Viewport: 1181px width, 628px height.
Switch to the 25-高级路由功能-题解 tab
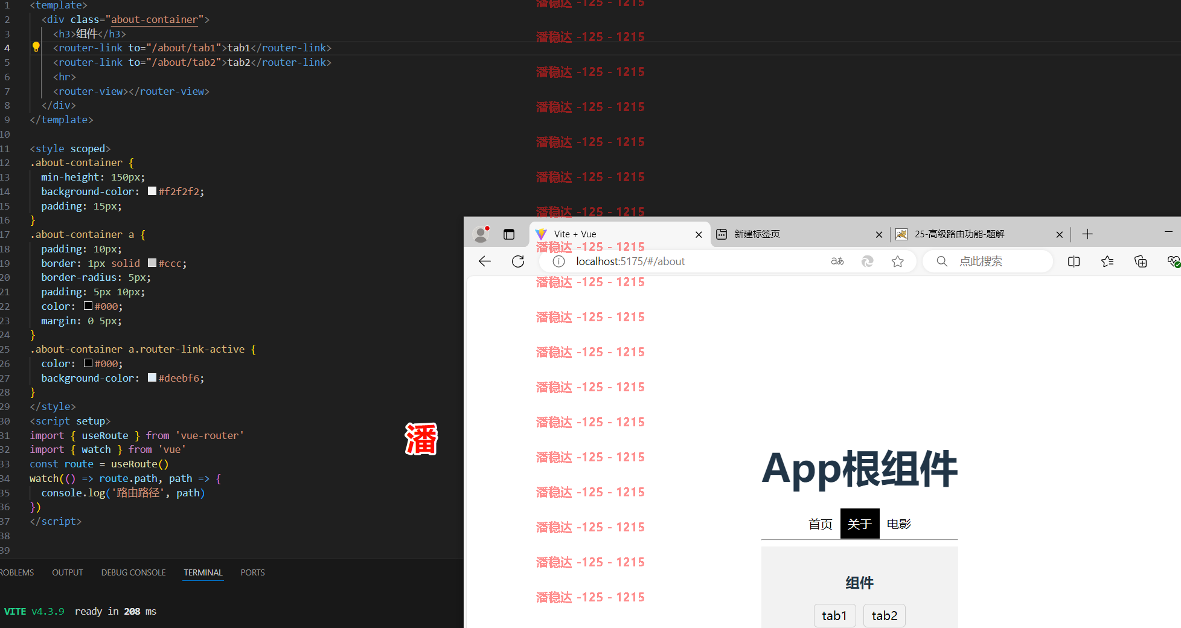979,234
